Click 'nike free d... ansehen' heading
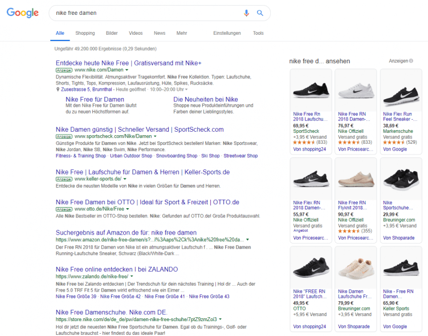The height and width of the screenshot is (336, 428). click(319, 61)
